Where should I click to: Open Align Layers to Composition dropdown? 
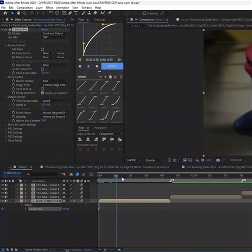pos(110,134)
